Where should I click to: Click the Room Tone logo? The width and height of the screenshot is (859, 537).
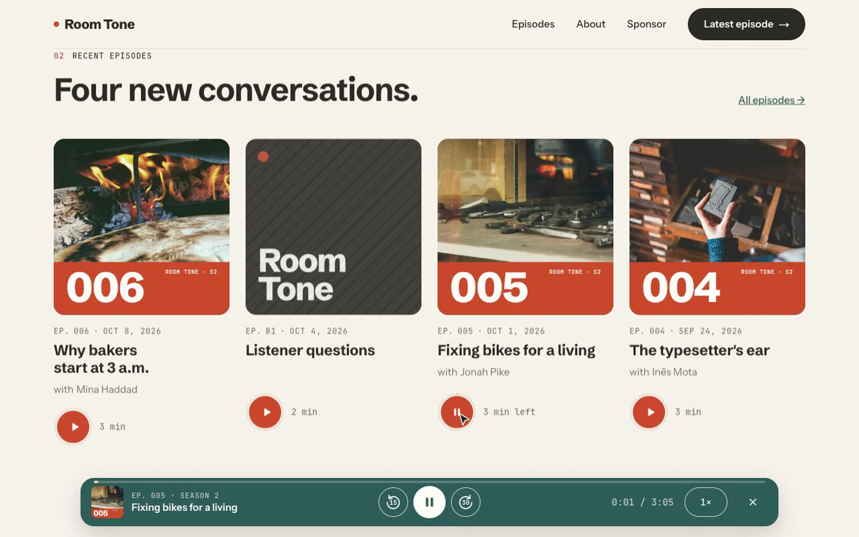pyautogui.click(x=94, y=24)
